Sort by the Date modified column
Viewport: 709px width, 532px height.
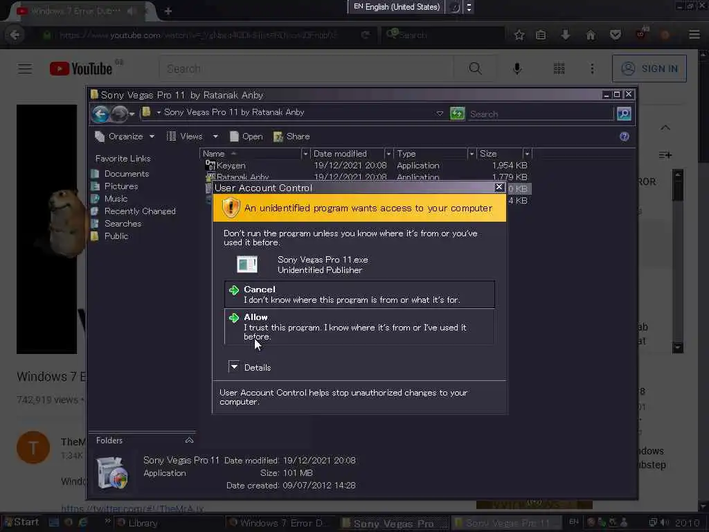(x=348, y=154)
